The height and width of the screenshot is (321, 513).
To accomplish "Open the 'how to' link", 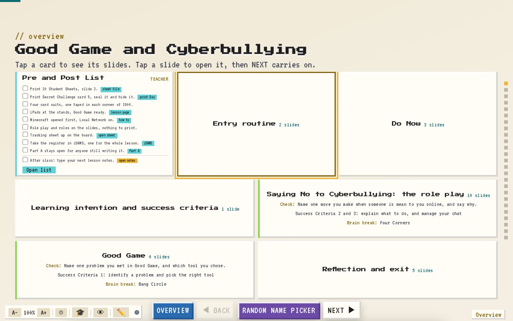I will click(x=124, y=120).
